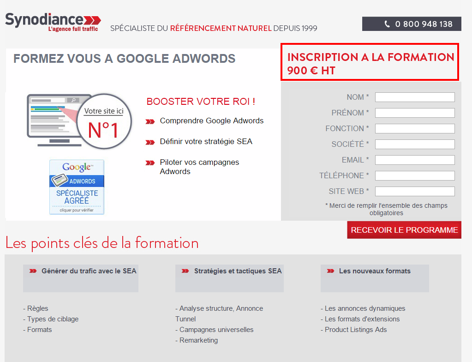Image resolution: width=472 pixels, height=362 pixels.
Task: Focus the FONCTION input field
Action: [415, 129]
